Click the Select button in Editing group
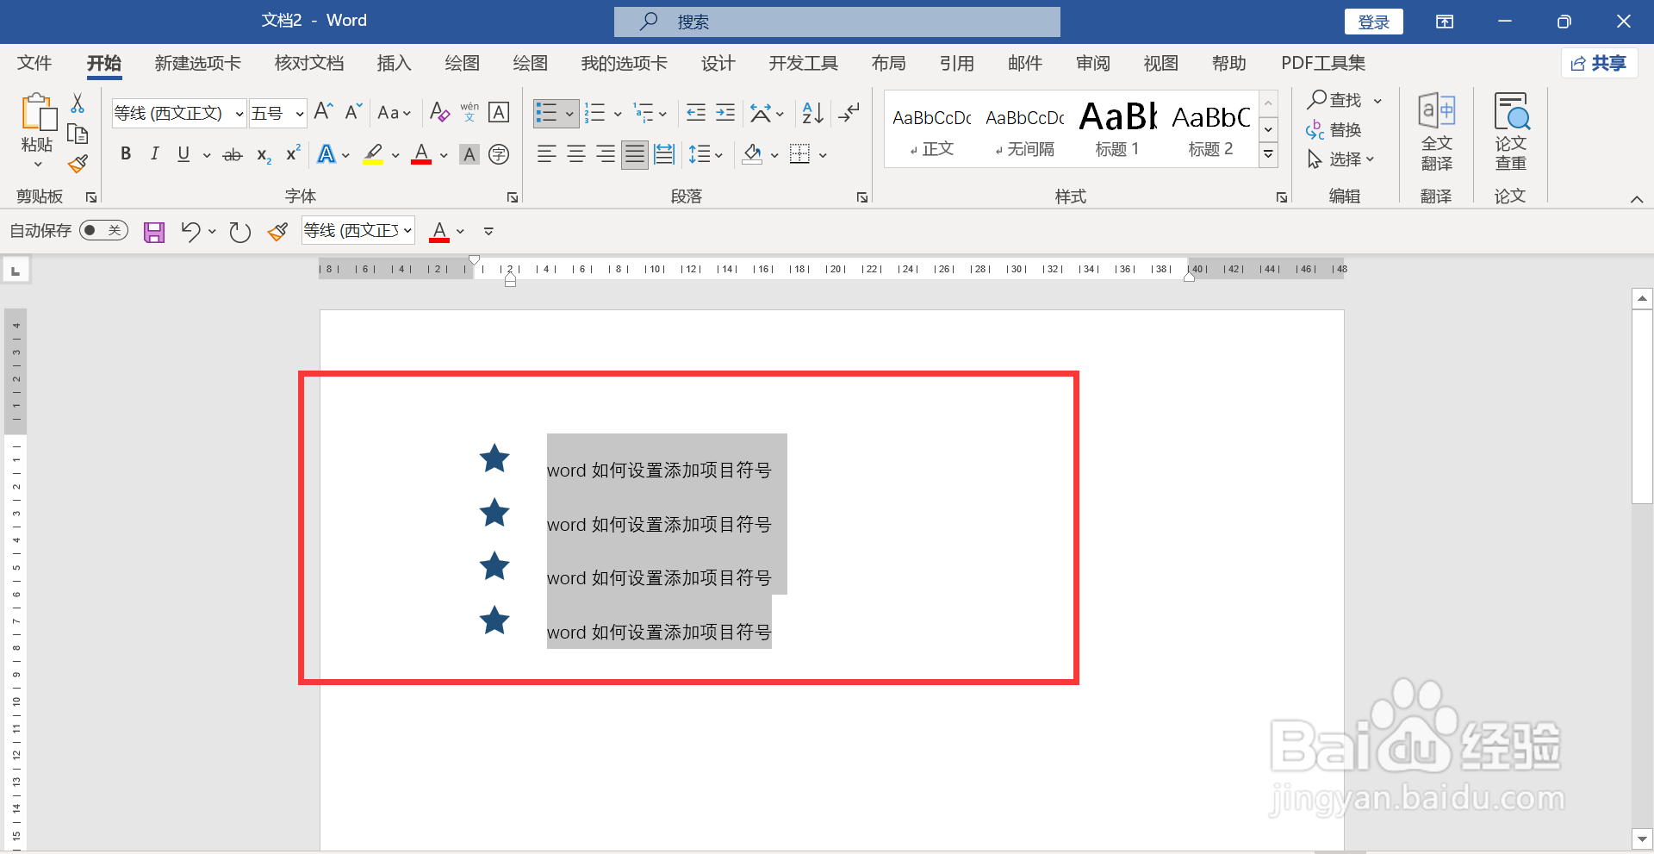The image size is (1654, 854). click(x=1340, y=159)
